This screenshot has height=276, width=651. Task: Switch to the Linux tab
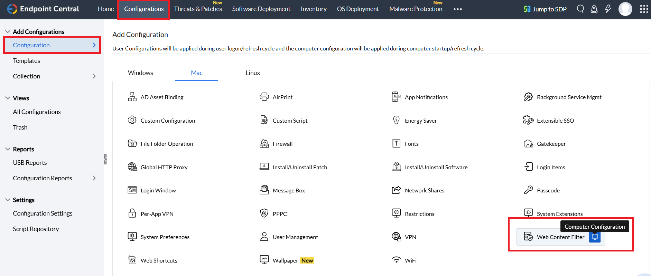(253, 73)
